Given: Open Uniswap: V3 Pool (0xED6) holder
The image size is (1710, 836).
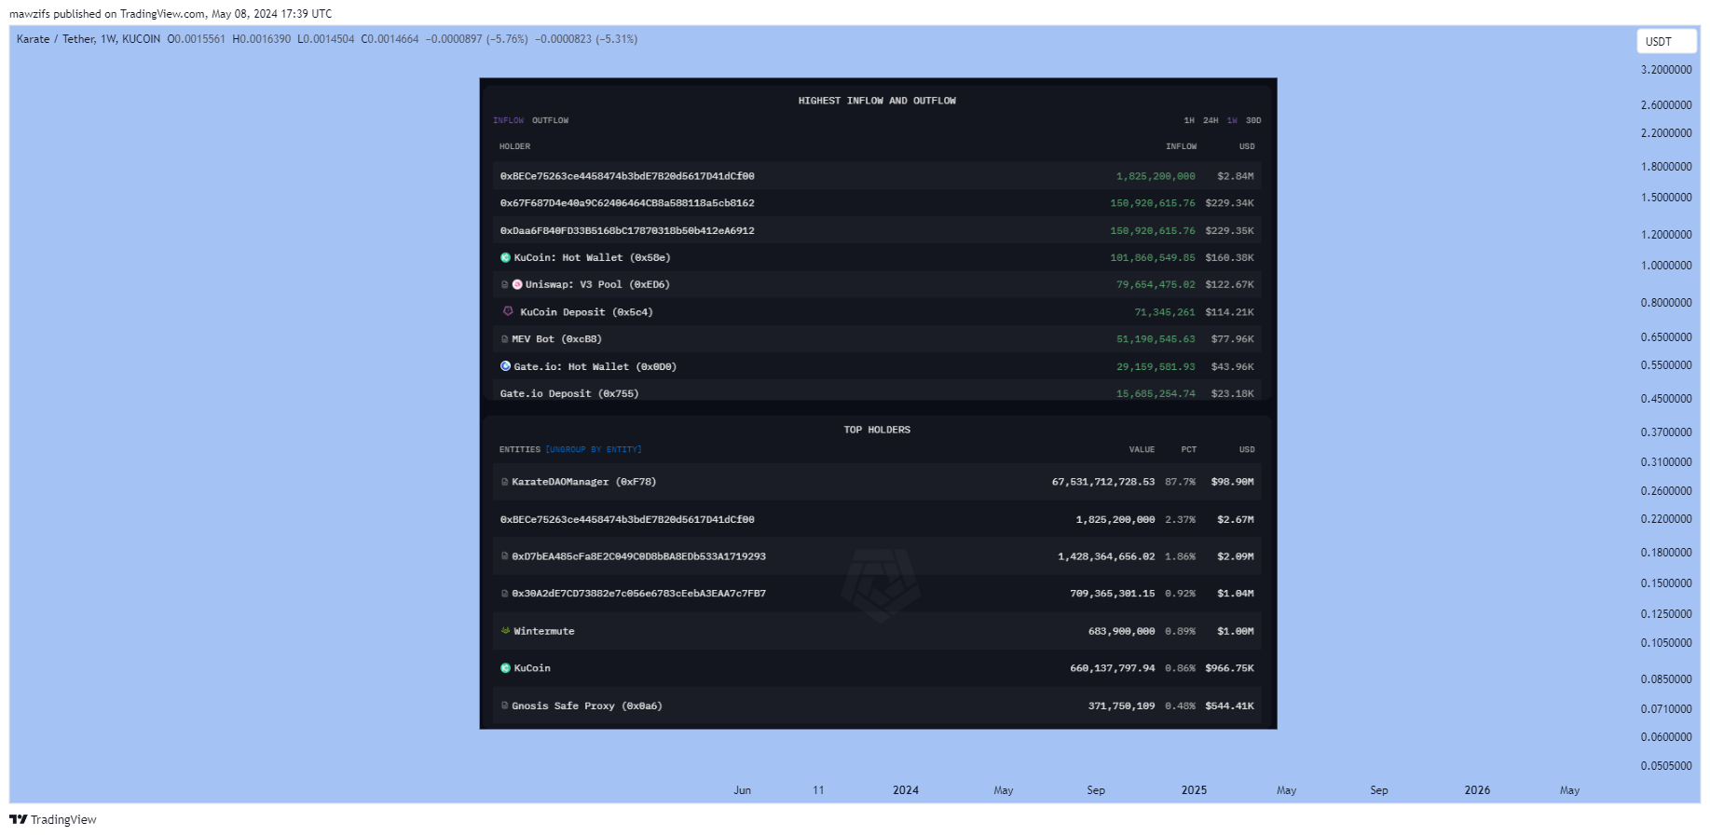Looking at the screenshot, I should [597, 284].
